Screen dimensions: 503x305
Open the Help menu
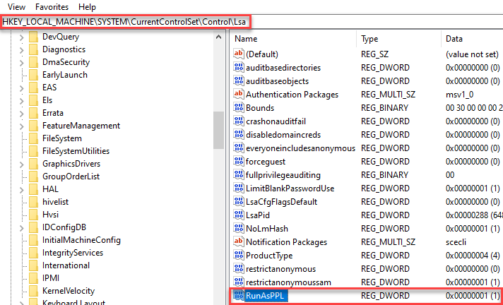[x=88, y=6]
